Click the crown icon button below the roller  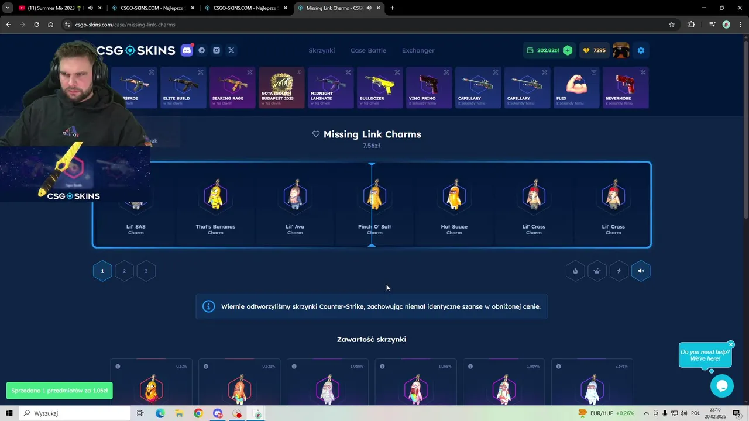tap(597, 271)
